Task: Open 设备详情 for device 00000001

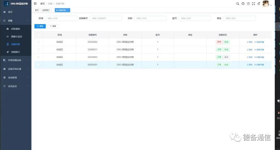Action: tap(259, 65)
